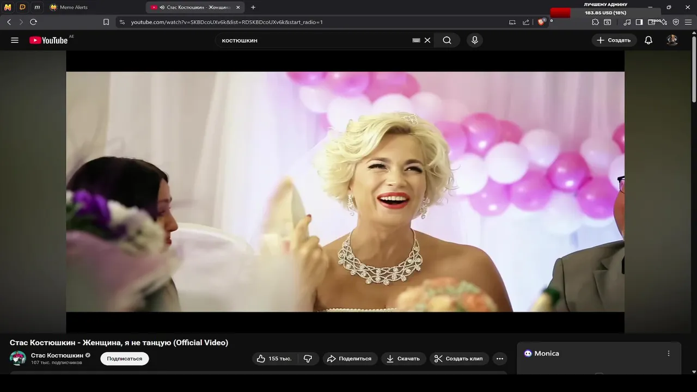Mute the playing tab via speaker icon

point(162,8)
